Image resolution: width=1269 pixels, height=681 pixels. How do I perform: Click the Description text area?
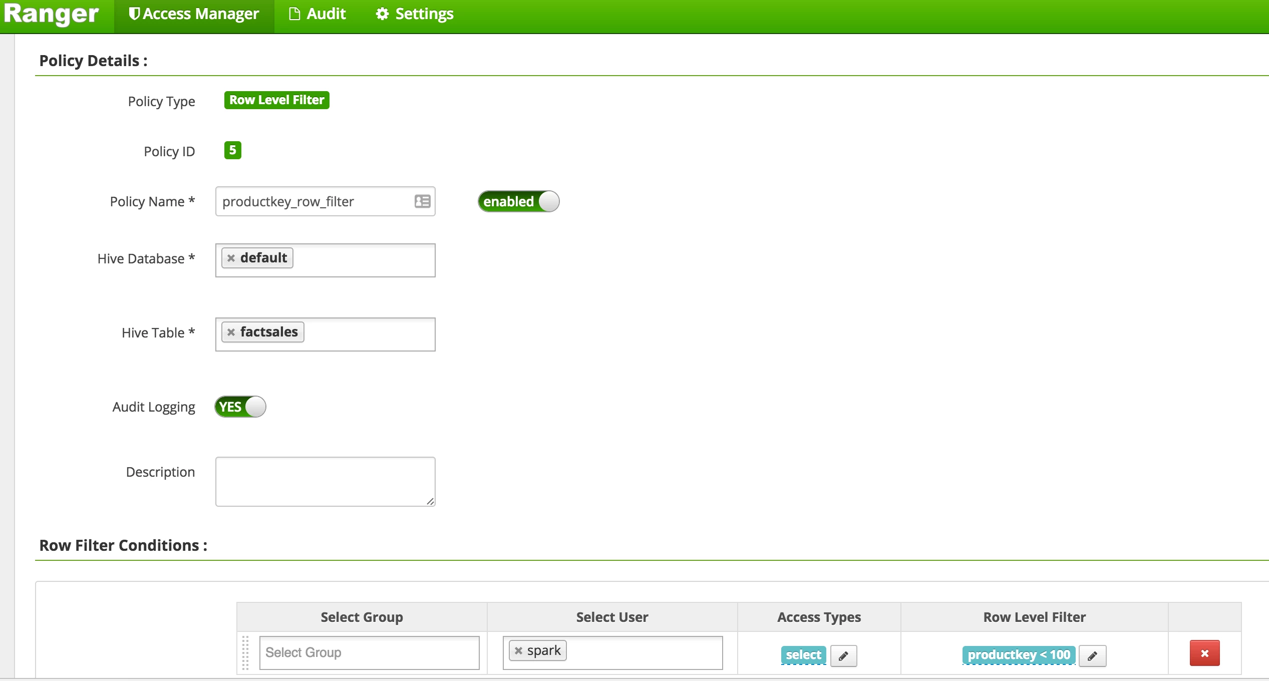coord(325,482)
